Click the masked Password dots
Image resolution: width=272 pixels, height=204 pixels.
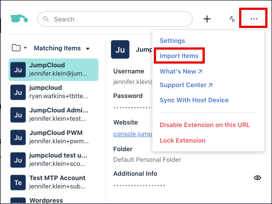coord(133,108)
